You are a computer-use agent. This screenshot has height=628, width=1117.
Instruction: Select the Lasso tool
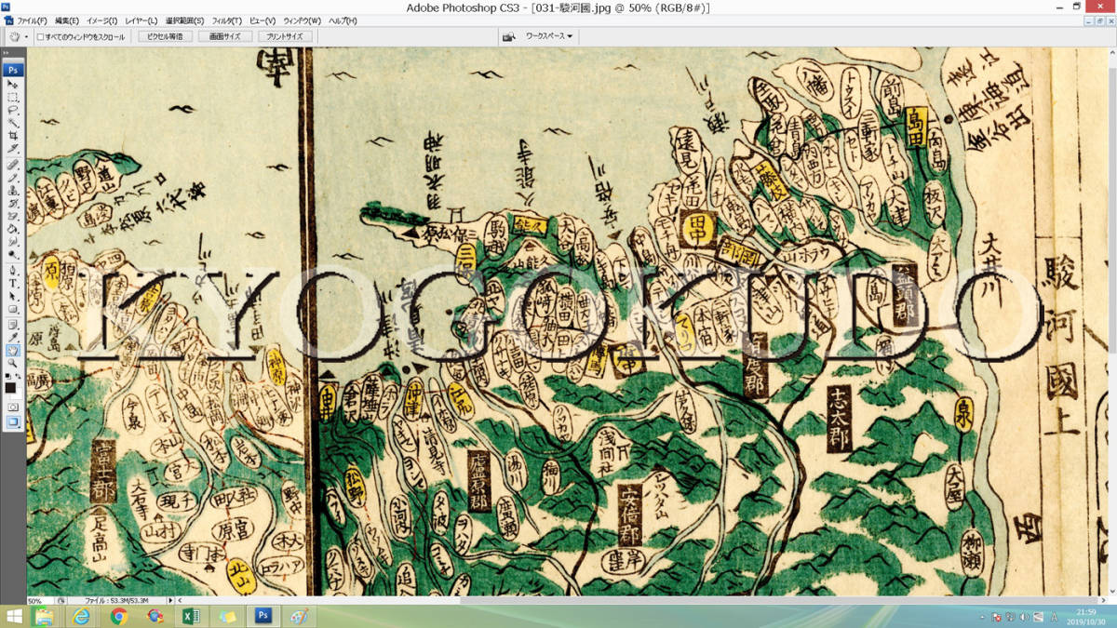tap(13, 110)
